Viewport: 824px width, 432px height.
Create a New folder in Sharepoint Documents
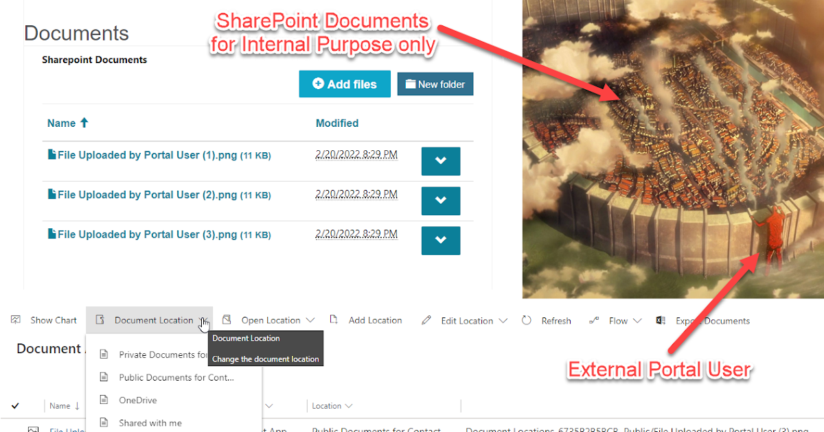click(x=435, y=84)
